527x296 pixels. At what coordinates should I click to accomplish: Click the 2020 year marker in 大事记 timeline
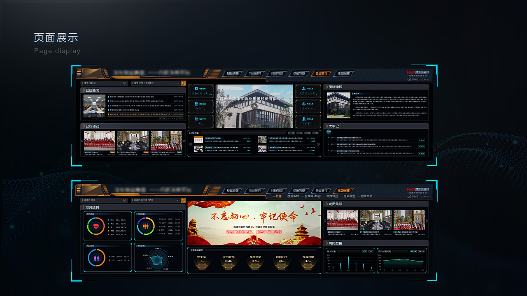click(329, 132)
